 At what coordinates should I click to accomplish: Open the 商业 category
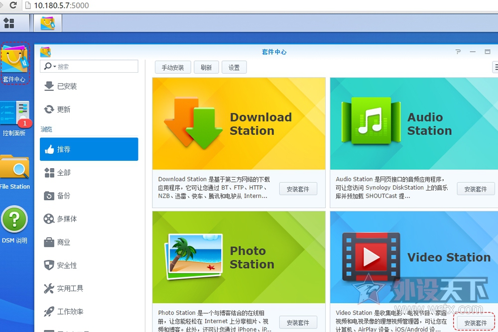(x=89, y=242)
